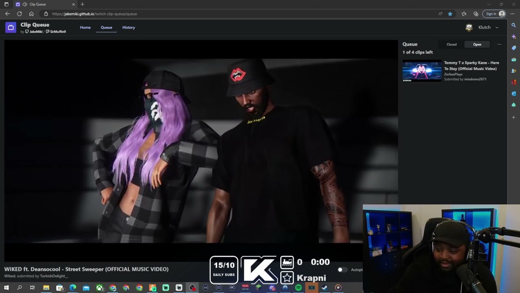The image size is (520, 293).
Task: Open Steam from taskbar
Action: point(325,288)
